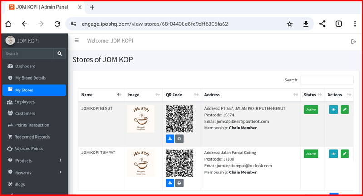Click the logout icon at top right

pos(353,42)
